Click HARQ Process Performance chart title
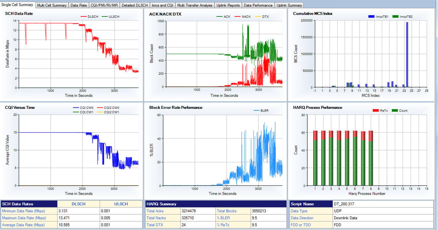The image size is (438, 230). 318,107
